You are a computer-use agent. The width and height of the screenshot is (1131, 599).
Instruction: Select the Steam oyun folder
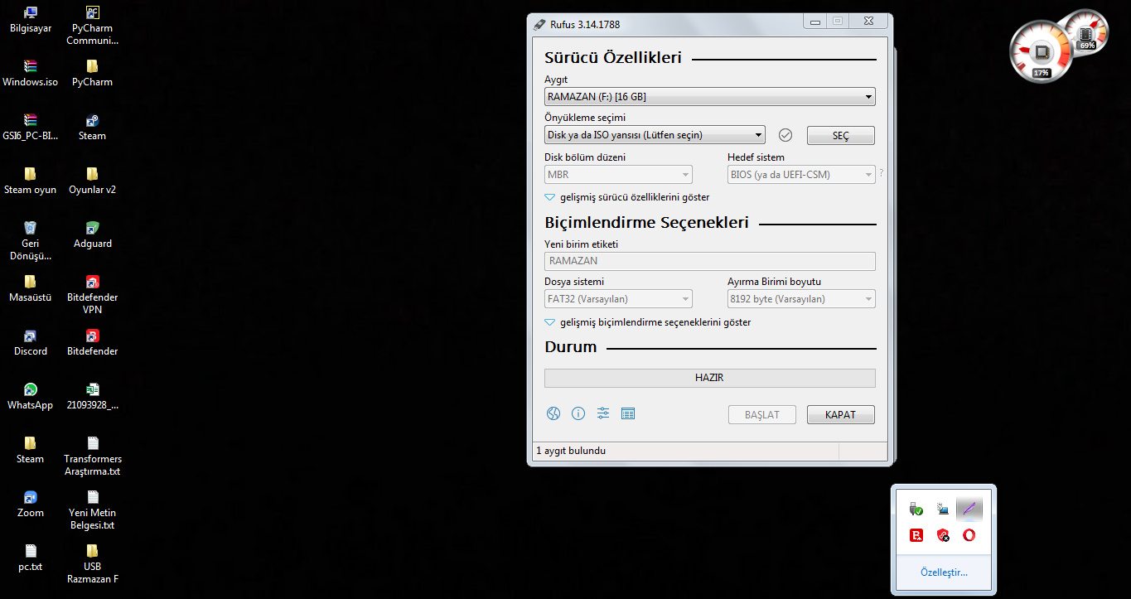31,181
